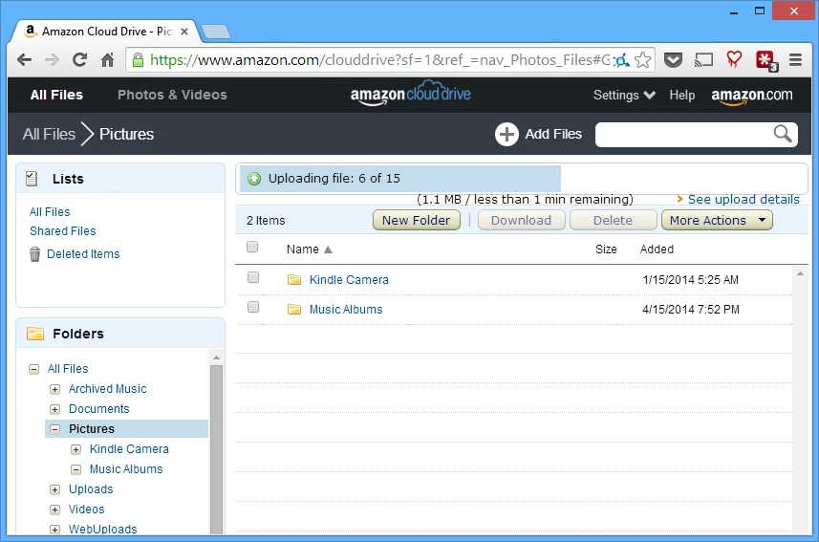Select Uploads in the folder tree

pyautogui.click(x=91, y=489)
